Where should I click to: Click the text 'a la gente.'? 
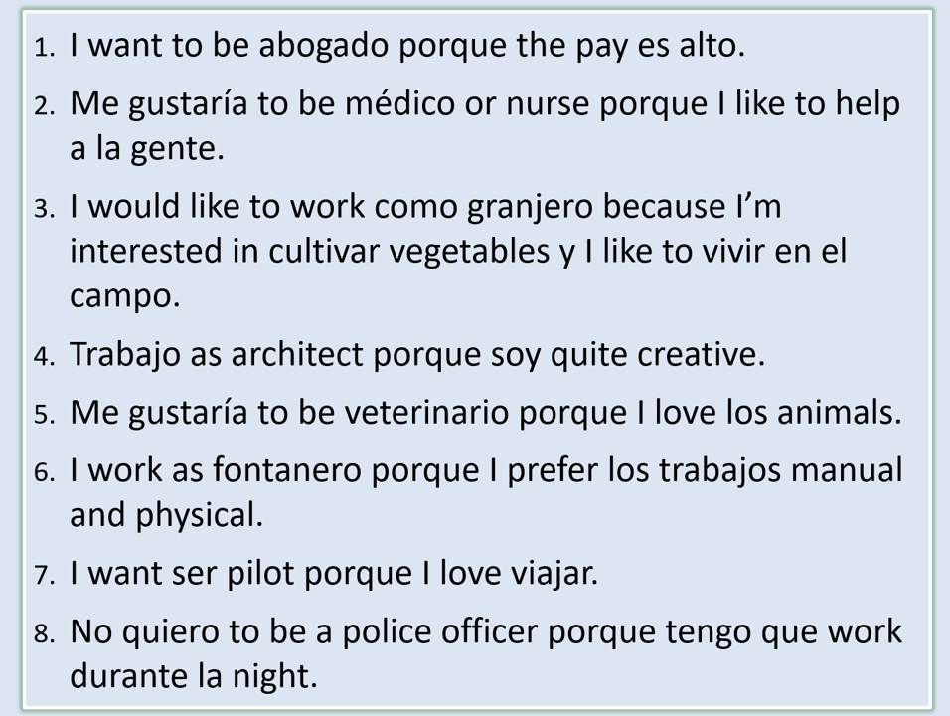click(x=147, y=148)
